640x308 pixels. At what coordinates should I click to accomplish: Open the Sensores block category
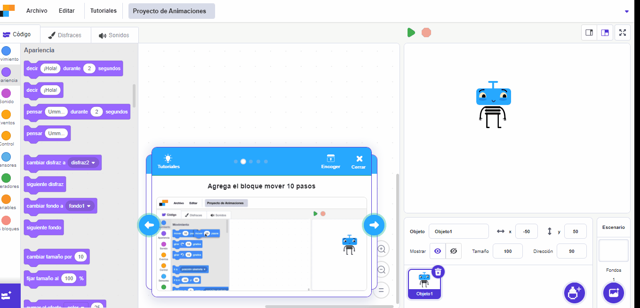(x=6, y=157)
